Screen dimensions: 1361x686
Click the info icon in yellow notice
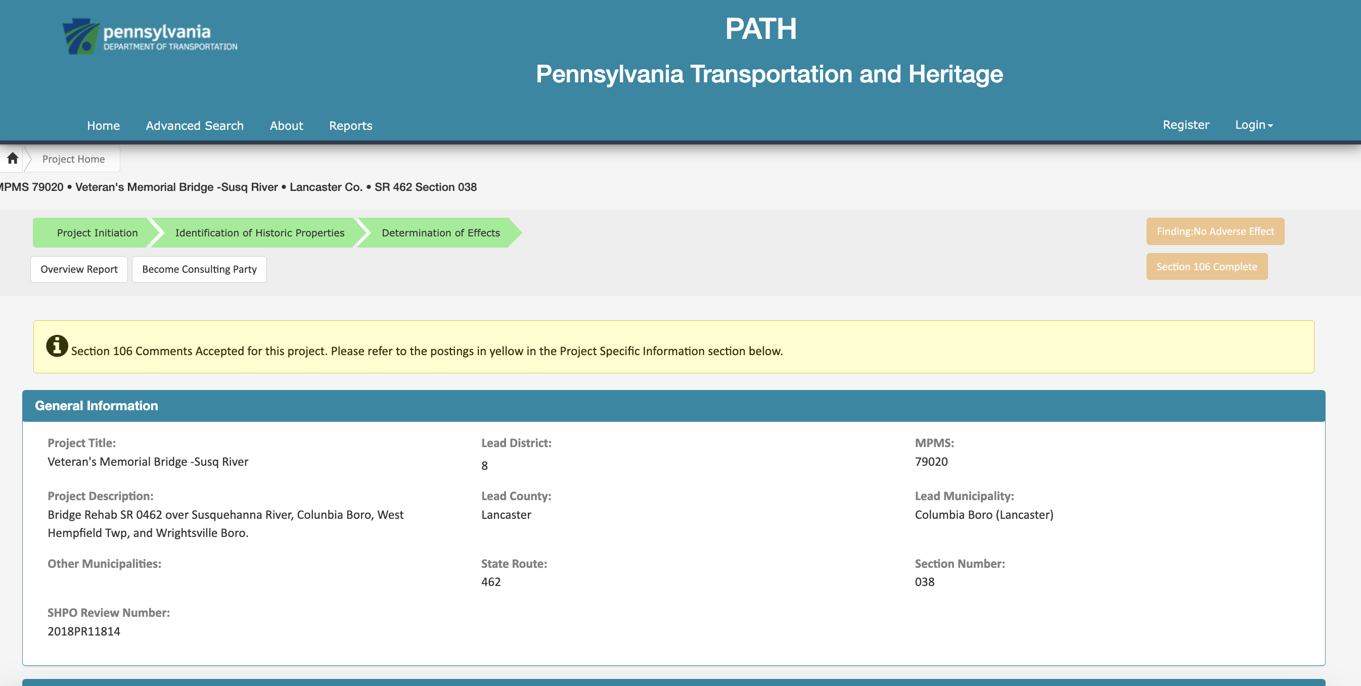click(x=57, y=347)
